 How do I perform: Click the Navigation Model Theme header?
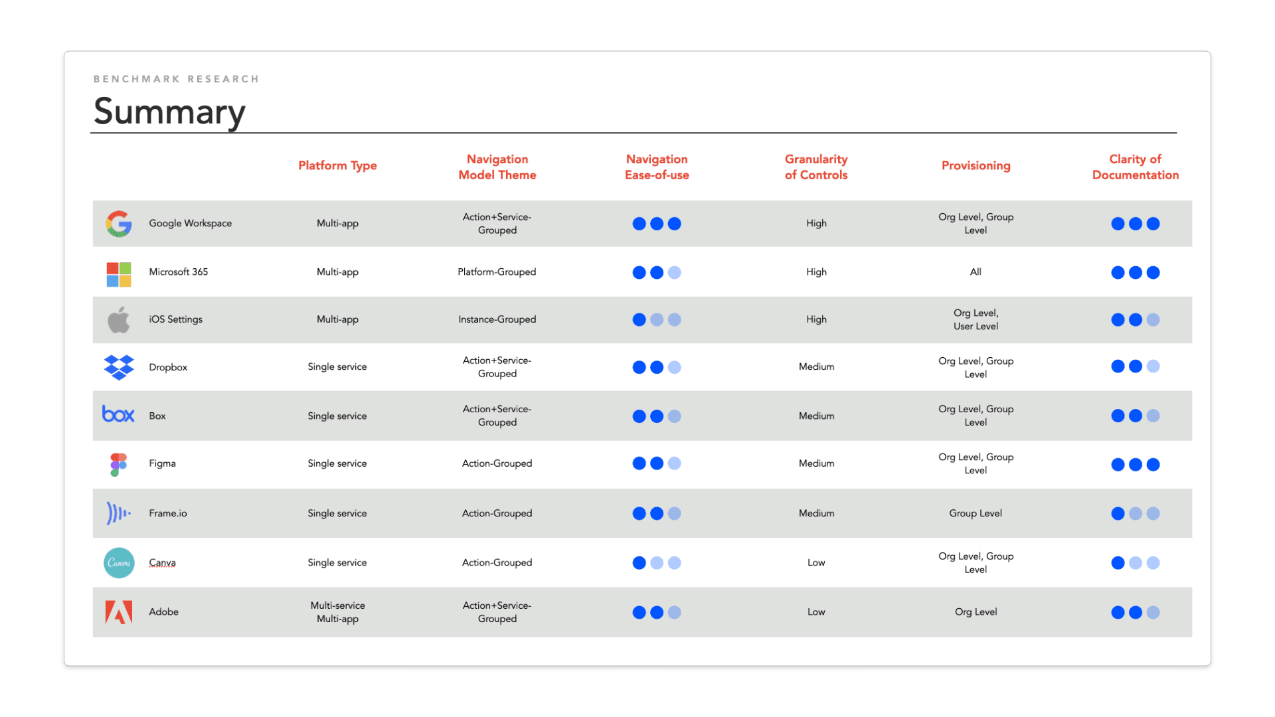point(497,167)
